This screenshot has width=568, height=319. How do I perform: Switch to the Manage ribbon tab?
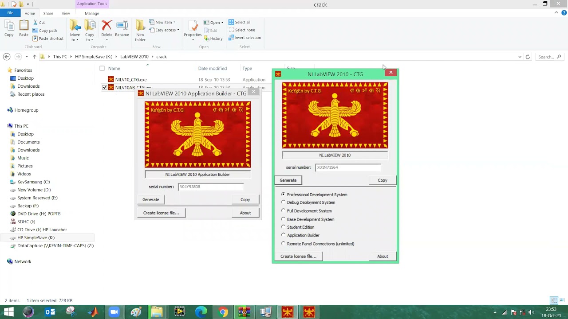pyautogui.click(x=92, y=13)
